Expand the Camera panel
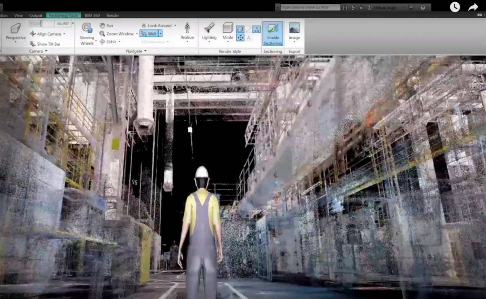Screen dimensions: 486x299 click(38, 51)
